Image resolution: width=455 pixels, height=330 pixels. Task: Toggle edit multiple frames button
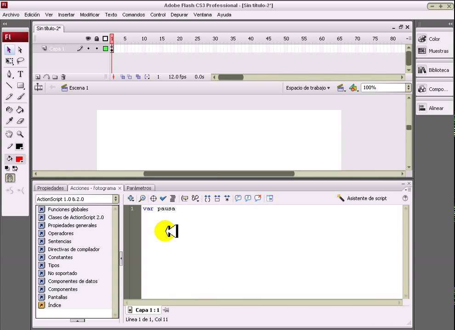tap(138, 77)
